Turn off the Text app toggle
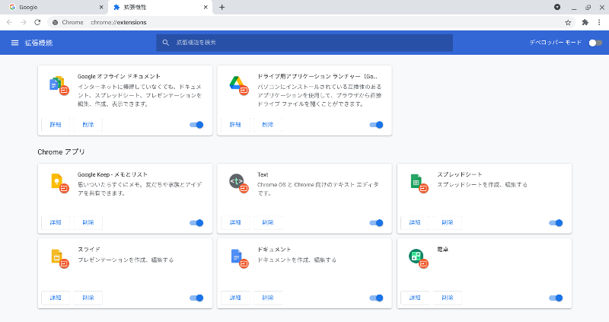The image size is (609, 322). coord(376,223)
